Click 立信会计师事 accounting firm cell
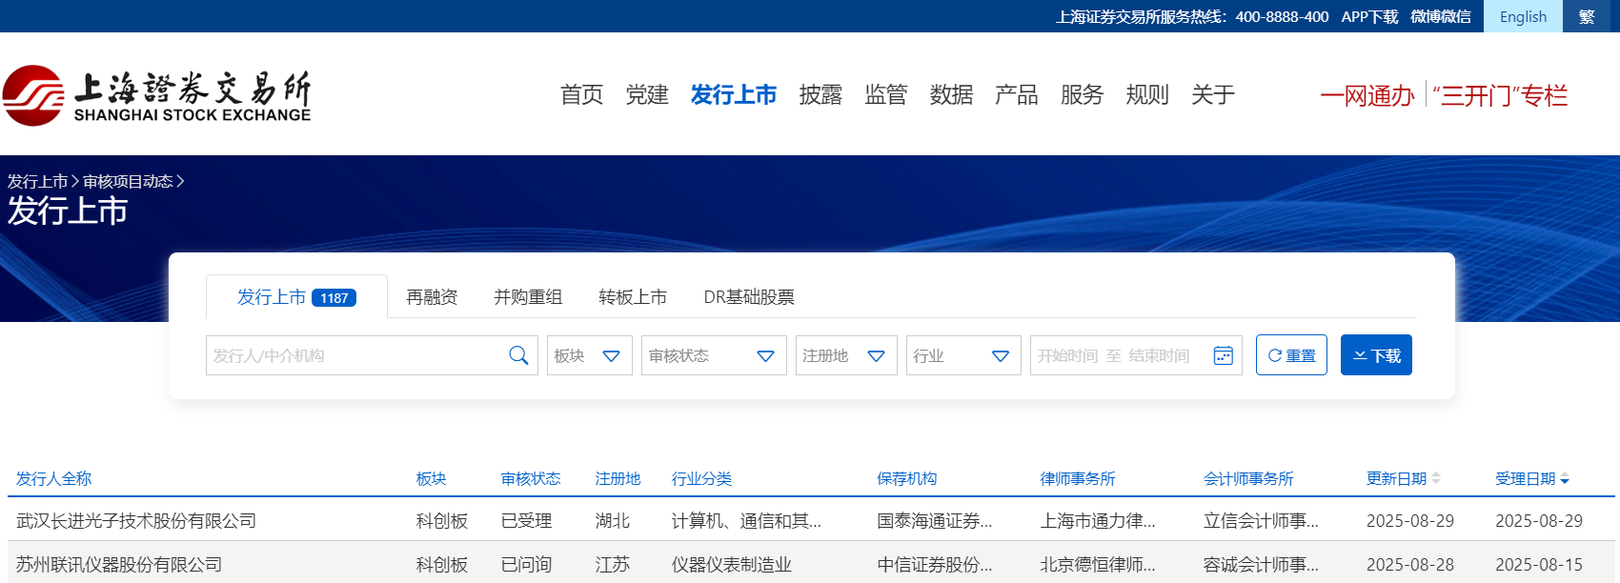Viewport: 1620px width, 583px height. pos(1261,521)
